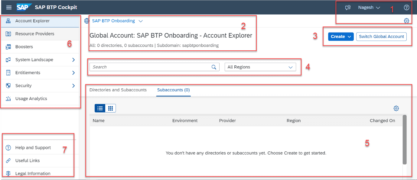
Task: Click inside the Search field
Action: (151, 67)
